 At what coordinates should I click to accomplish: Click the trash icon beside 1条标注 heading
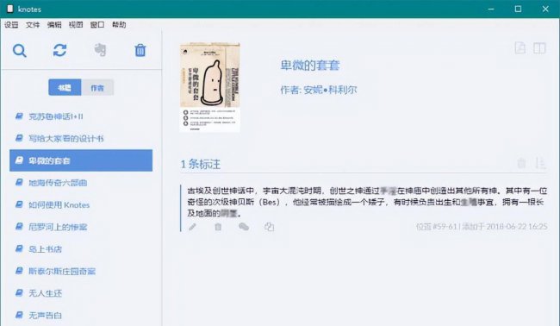521,163
